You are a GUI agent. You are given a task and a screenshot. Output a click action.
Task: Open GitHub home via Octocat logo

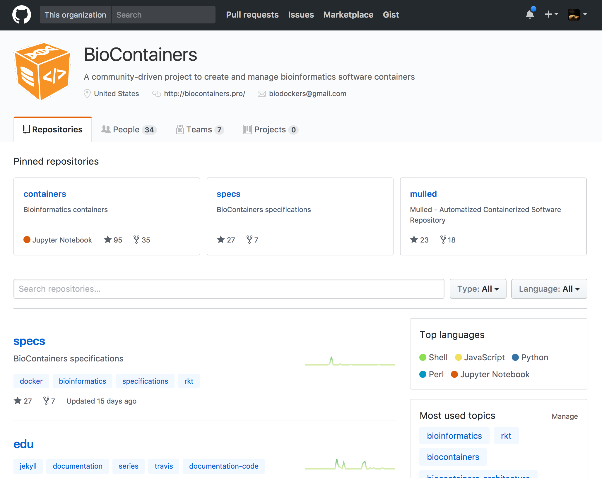click(22, 15)
